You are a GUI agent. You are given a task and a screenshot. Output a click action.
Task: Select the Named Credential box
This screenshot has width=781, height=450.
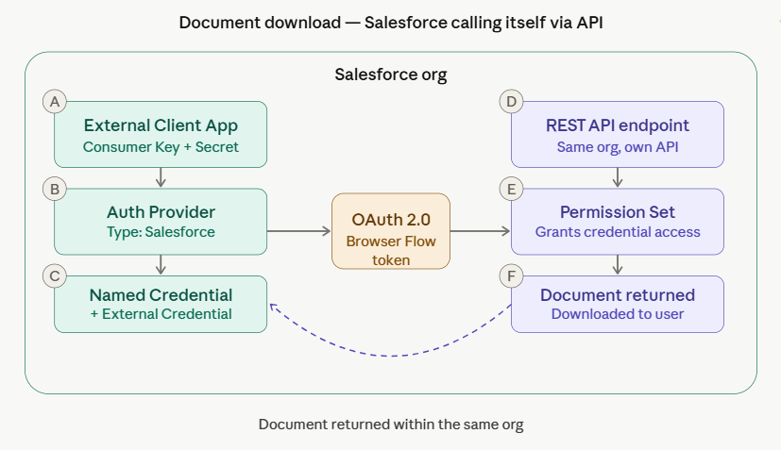(161, 304)
